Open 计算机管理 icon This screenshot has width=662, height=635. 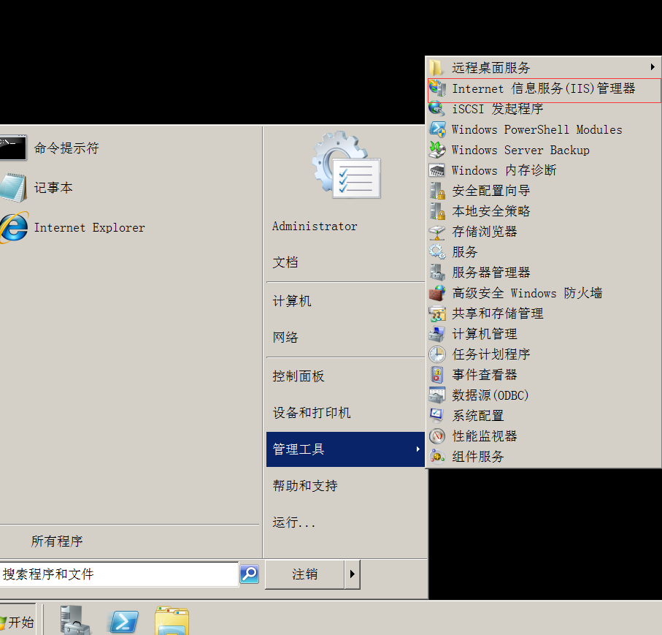437,333
